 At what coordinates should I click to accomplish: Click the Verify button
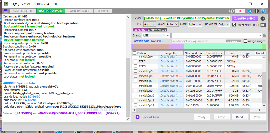click(x=202, y=117)
